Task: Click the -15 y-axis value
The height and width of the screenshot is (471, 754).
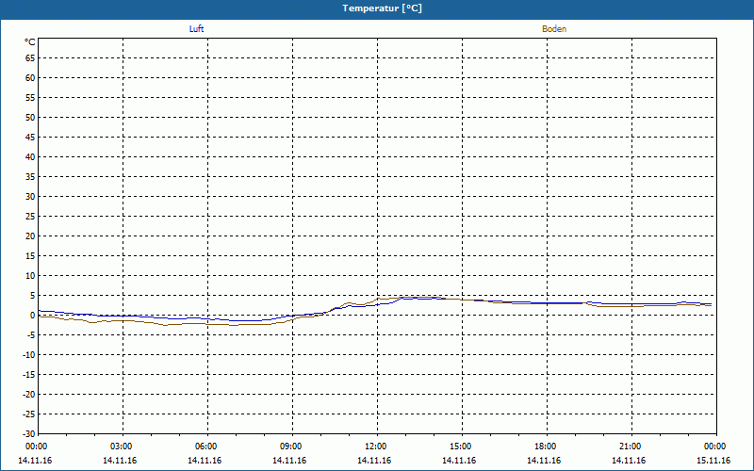Action: point(29,375)
